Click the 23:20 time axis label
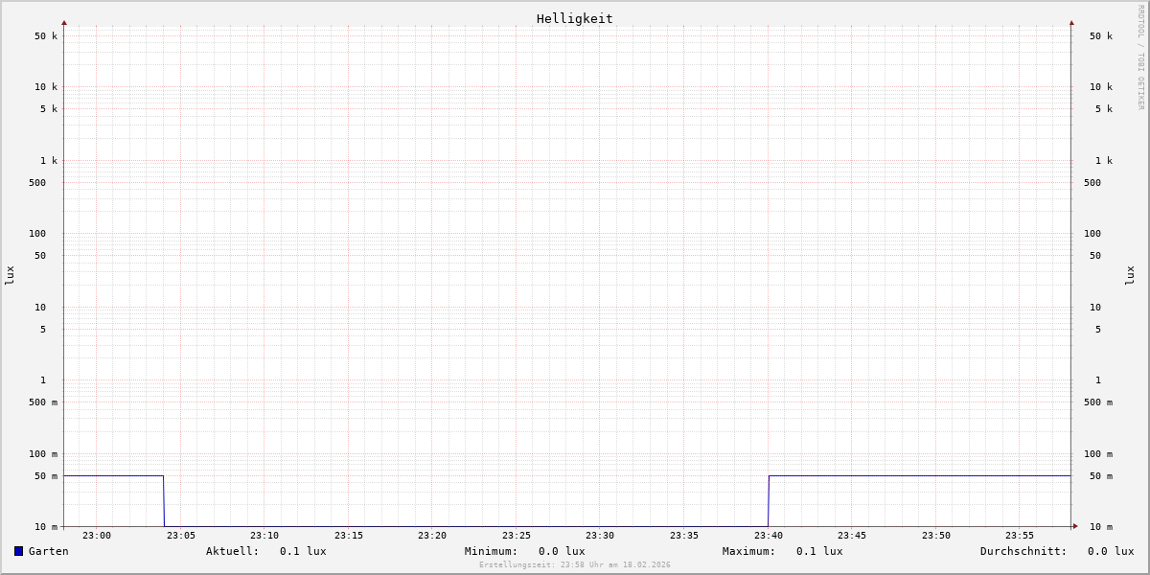The image size is (1150, 575). (432, 536)
